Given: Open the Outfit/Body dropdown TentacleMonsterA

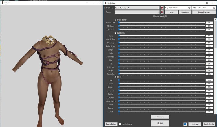Looking at the screenshot, I should pyautogui.click(x=137, y=8).
